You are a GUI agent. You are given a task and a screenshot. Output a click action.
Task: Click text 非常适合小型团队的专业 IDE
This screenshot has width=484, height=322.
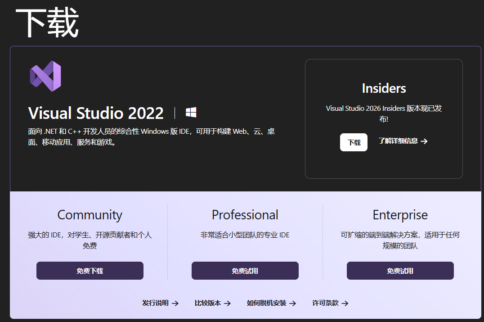[245, 235]
